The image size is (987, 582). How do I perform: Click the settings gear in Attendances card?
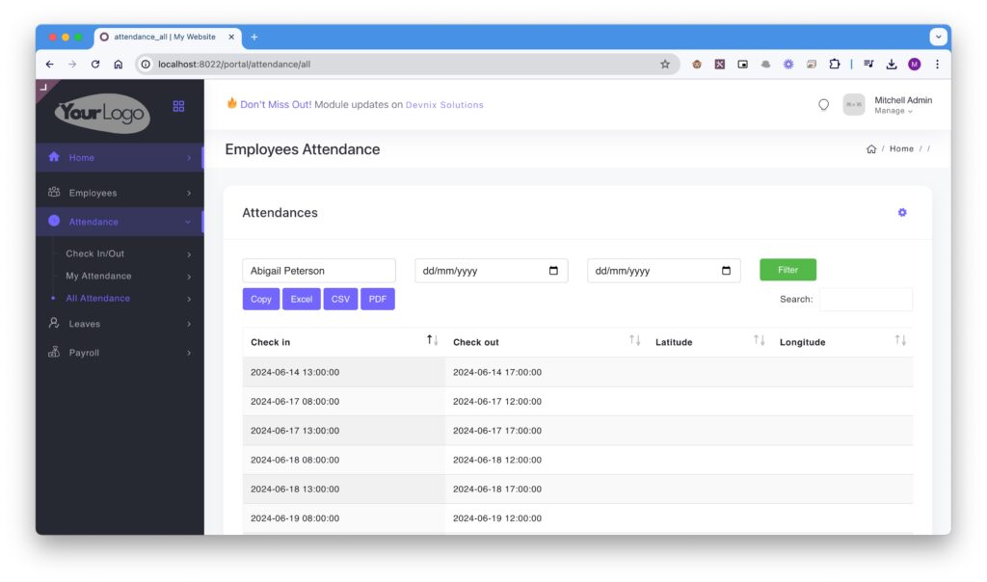pyautogui.click(x=902, y=213)
